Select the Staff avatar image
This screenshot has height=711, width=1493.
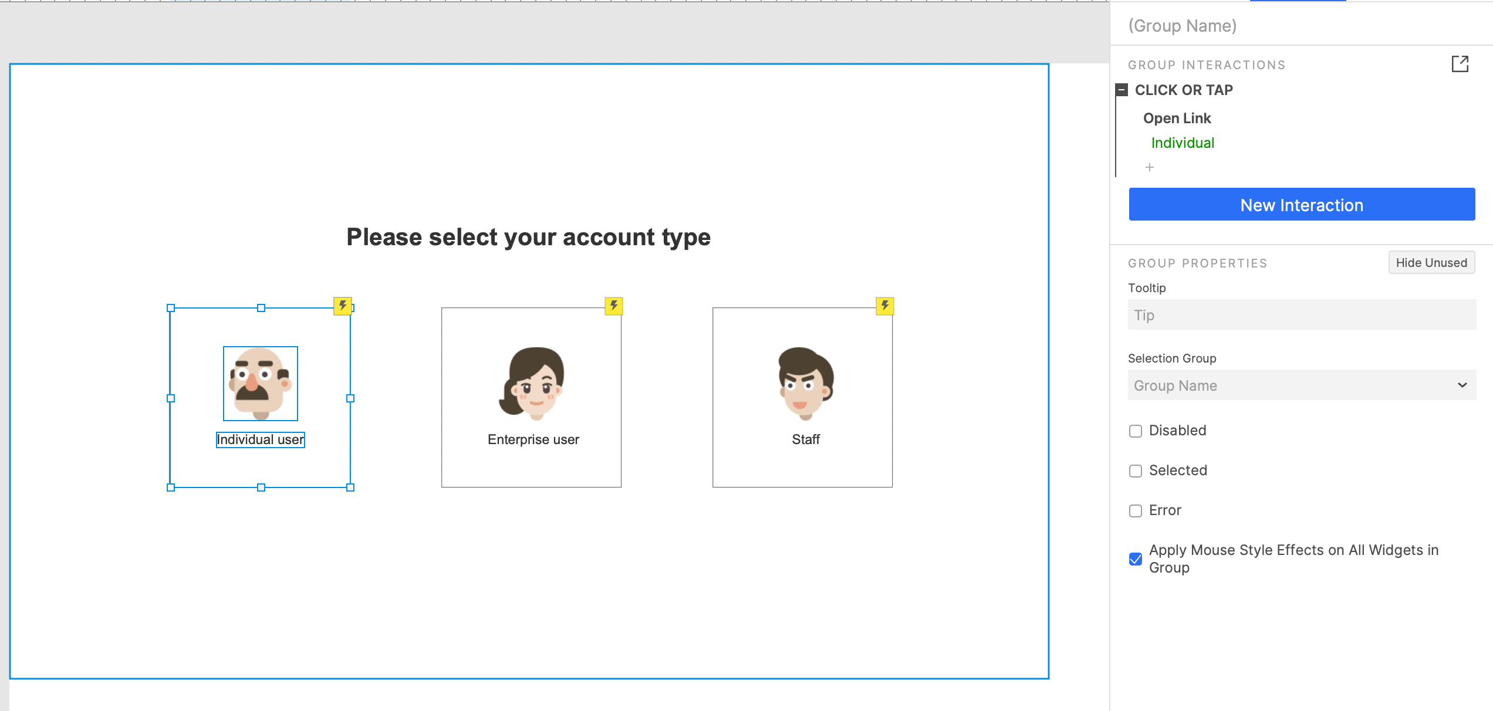point(806,384)
